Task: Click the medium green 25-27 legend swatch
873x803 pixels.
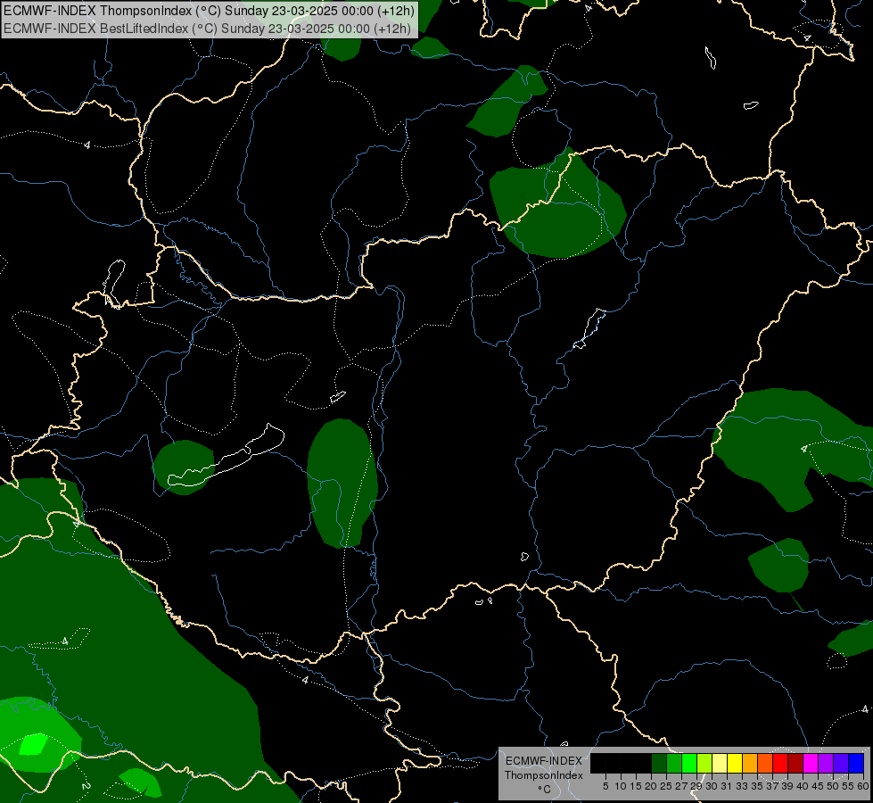Action: pos(674,763)
